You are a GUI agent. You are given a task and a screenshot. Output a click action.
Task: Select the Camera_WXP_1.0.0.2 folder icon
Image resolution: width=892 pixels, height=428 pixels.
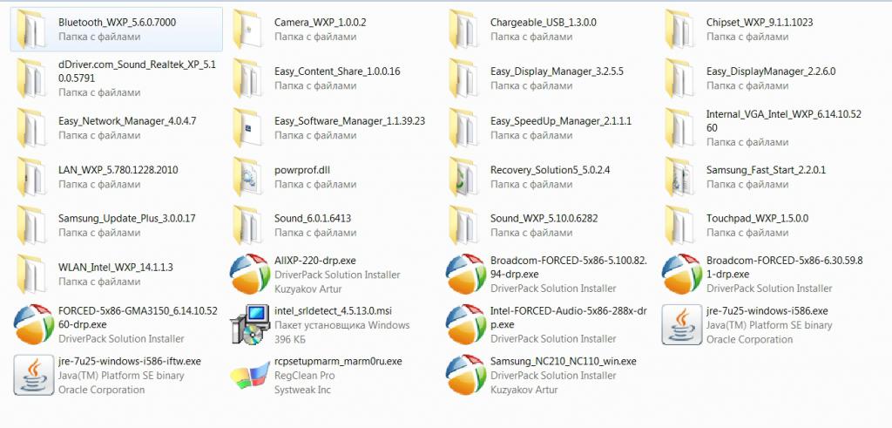tap(247, 29)
